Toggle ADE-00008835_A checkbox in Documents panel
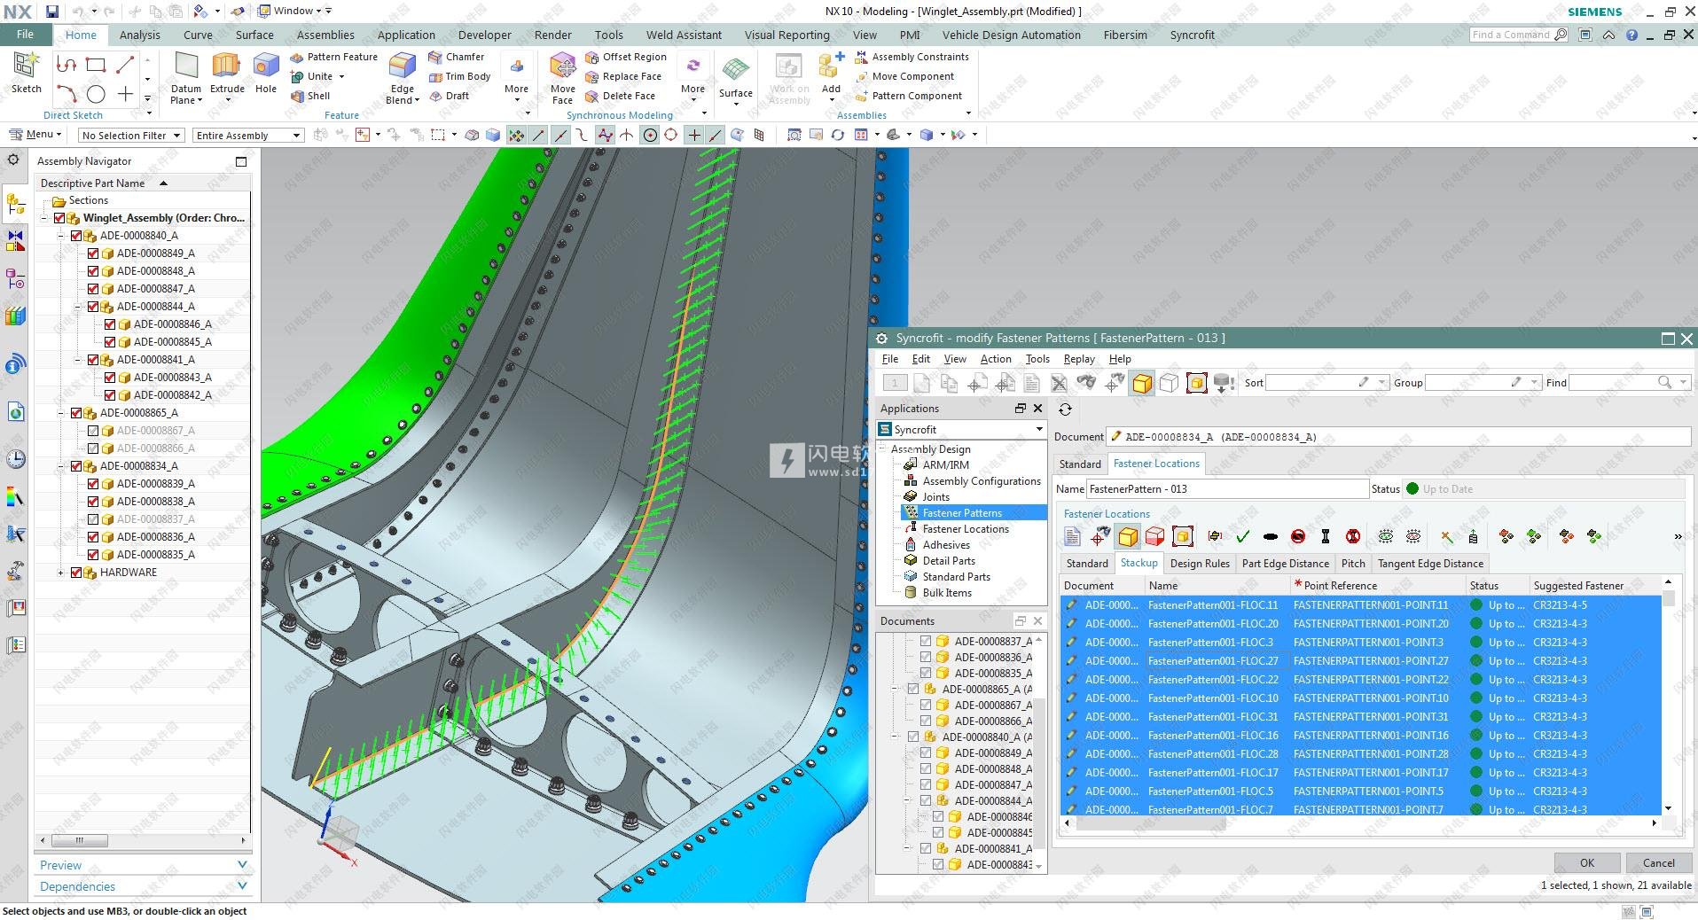 click(x=926, y=673)
